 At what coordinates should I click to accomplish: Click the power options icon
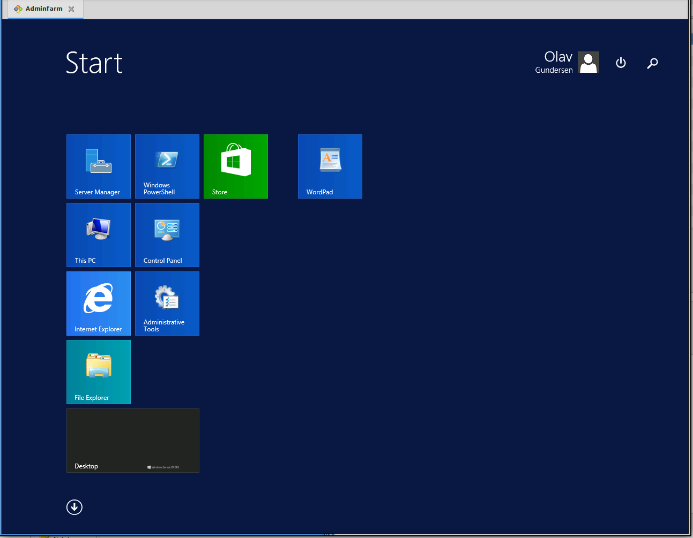tap(621, 63)
